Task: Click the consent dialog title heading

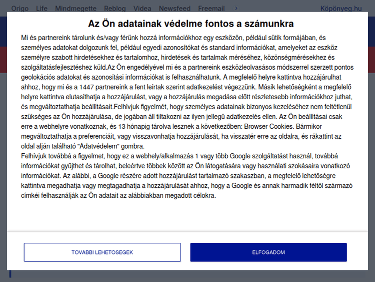Action: click(x=190, y=24)
